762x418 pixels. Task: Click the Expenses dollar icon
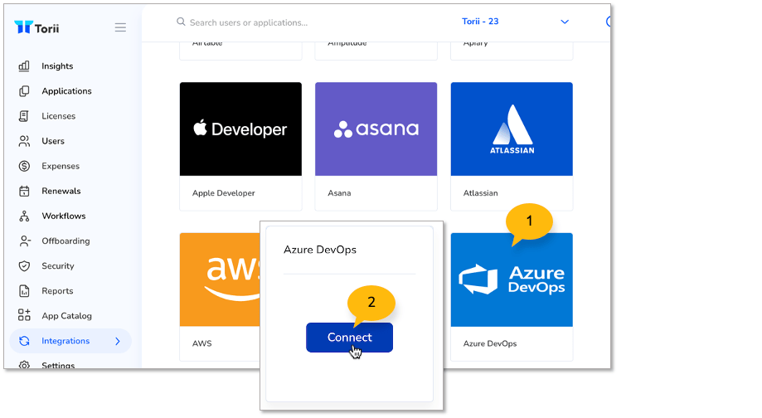tap(24, 166)
